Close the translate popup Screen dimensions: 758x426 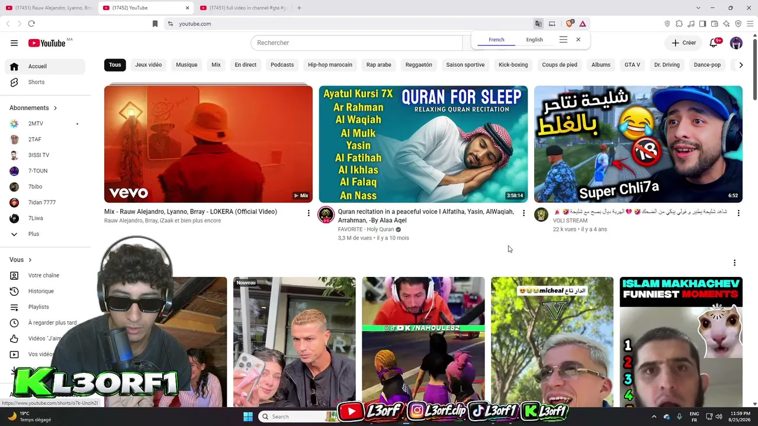click(578, 40)
